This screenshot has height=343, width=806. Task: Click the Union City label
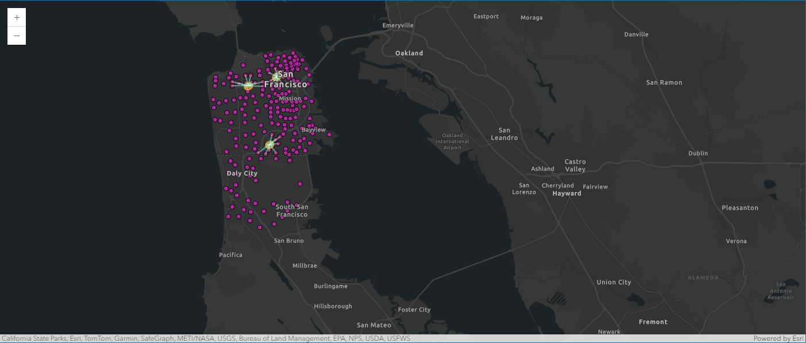coord(614,282)
